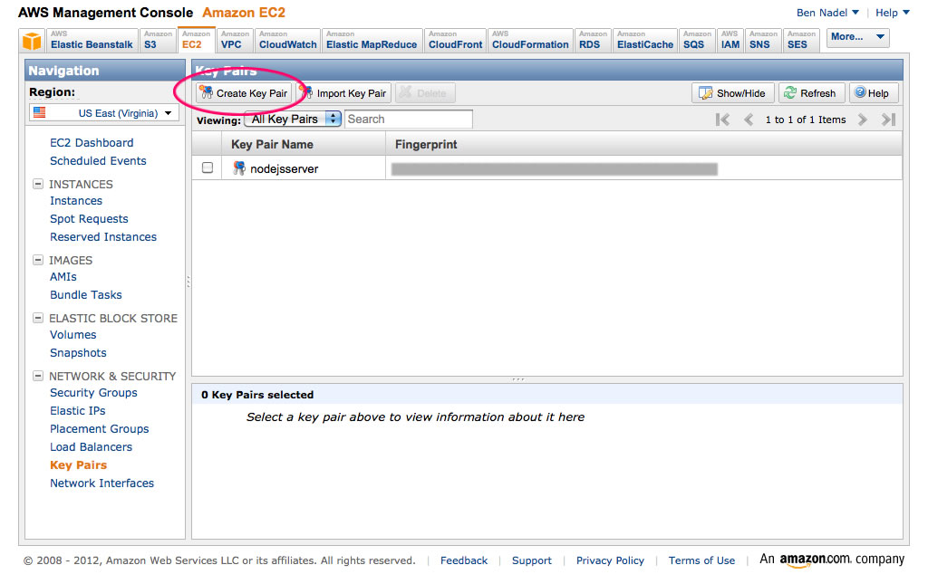Open the Help button in the toolbar
928x584 pixels.
tap(874, 93)
